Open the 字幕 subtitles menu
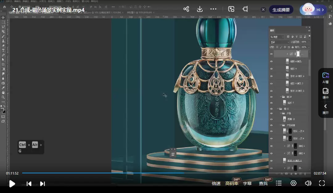Image resolution: width=333 pixels, height=193 pixels. pos(247,183)
